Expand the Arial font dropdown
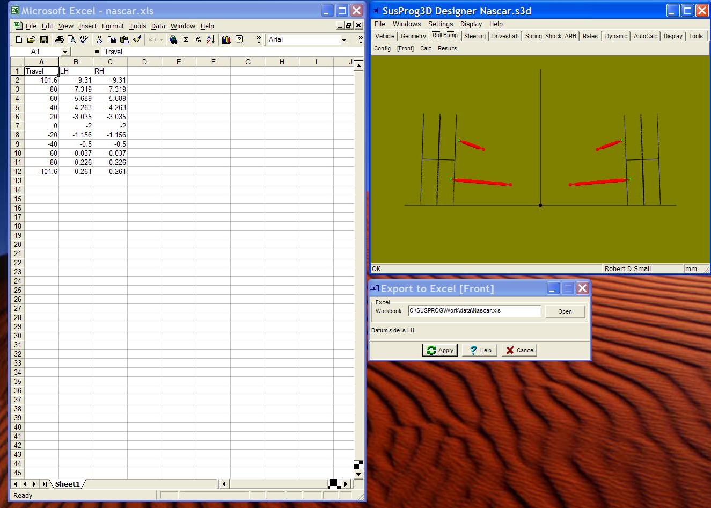This screenshot has width=711, height=508. click(x=344, y=40)
